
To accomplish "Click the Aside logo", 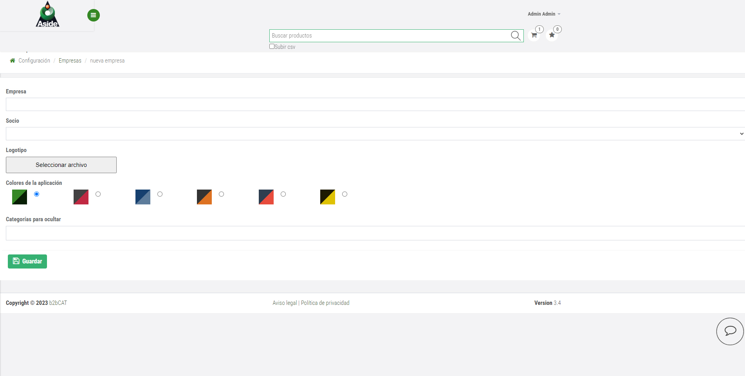I will (x=47, y=15).
